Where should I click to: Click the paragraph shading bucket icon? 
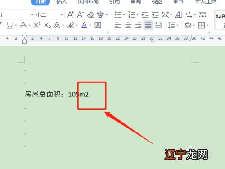click(x=188, y=25)
